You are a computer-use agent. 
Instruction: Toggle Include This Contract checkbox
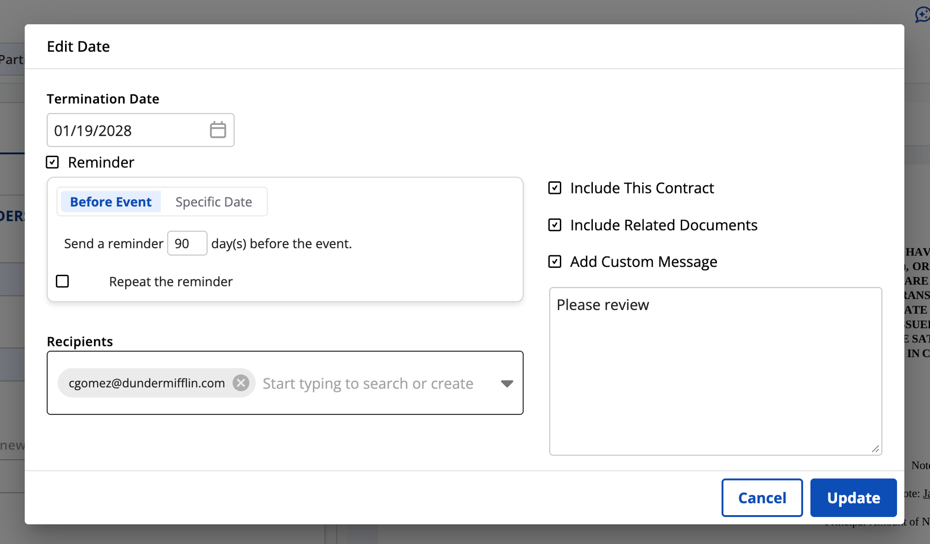[555, 188]
